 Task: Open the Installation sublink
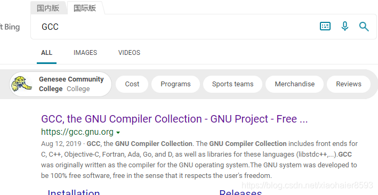point(74,192)
